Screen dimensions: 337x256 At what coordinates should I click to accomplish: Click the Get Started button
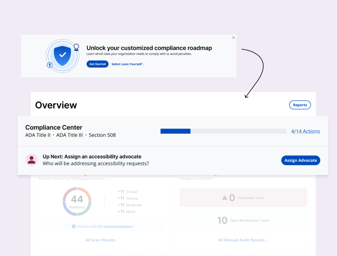(x=97, y=64)
